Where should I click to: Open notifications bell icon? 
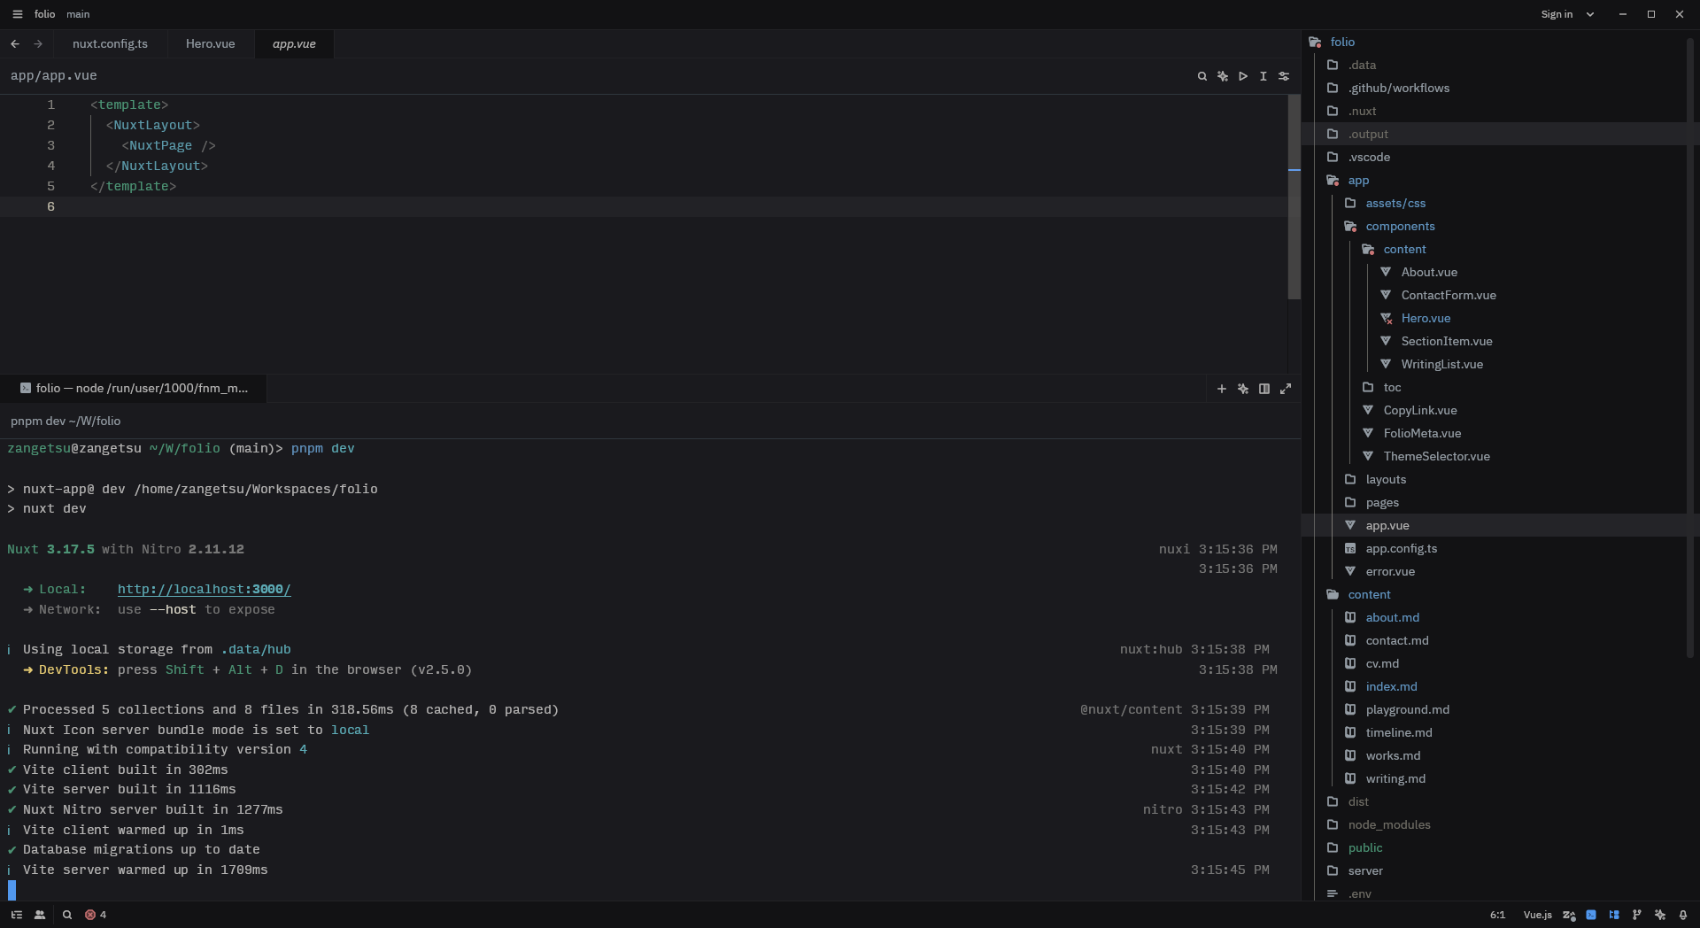[1683, 915]
